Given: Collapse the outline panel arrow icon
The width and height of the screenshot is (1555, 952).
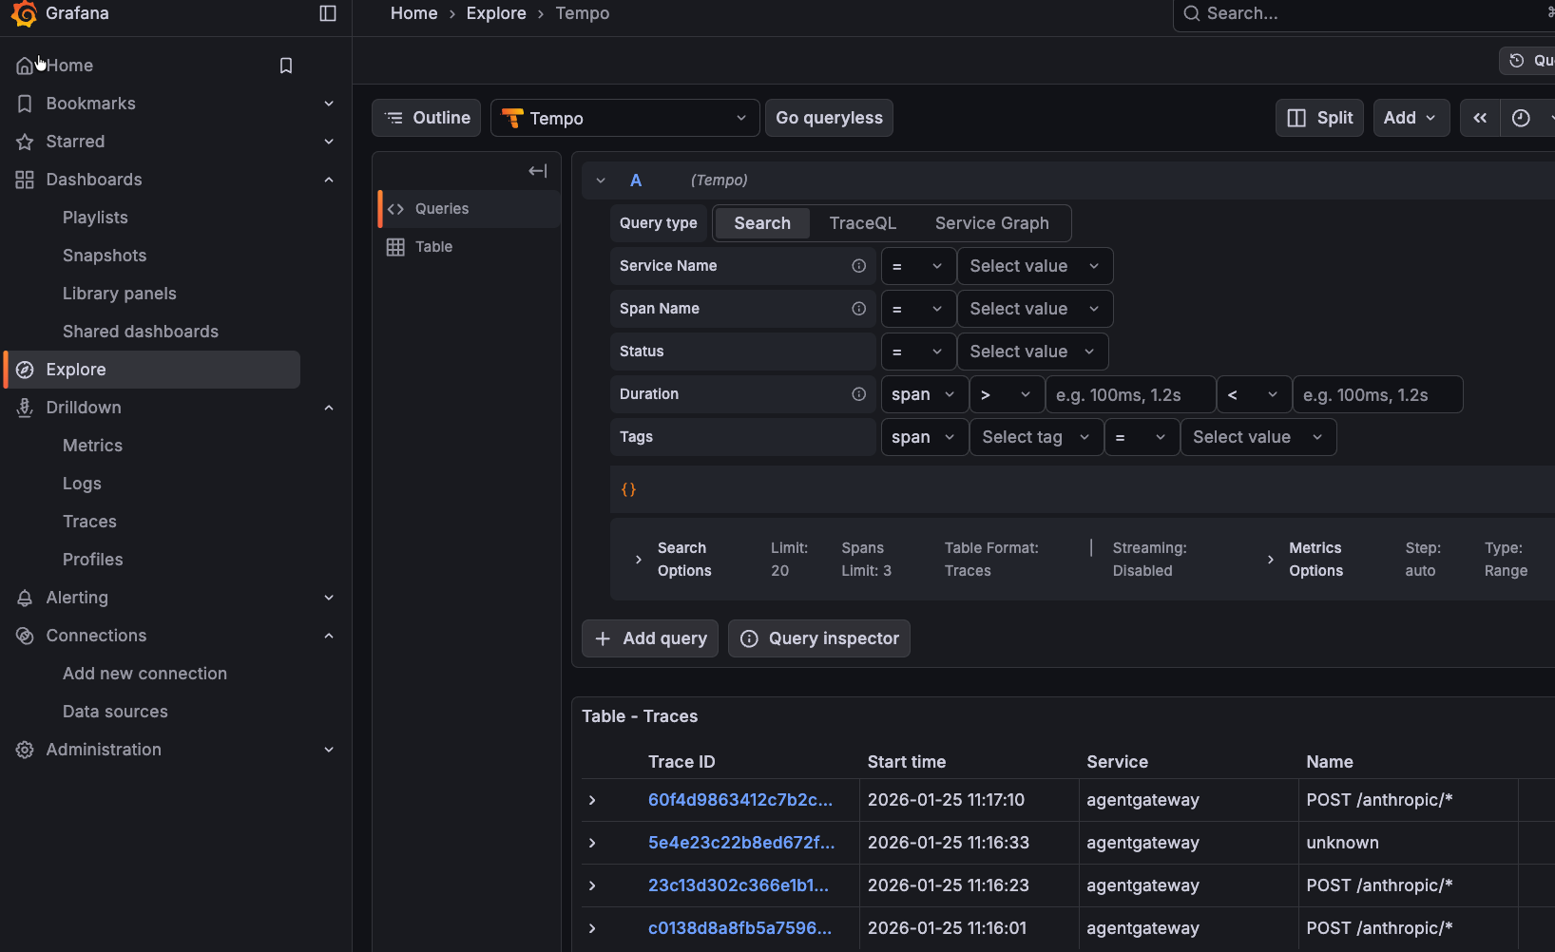Looking at the screenshot, I should click(x=537, y=171).
